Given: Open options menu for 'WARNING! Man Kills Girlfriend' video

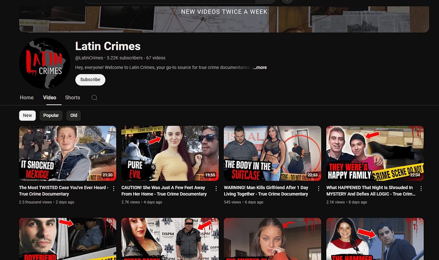Looking at the screenshot, I should [319, 188].
